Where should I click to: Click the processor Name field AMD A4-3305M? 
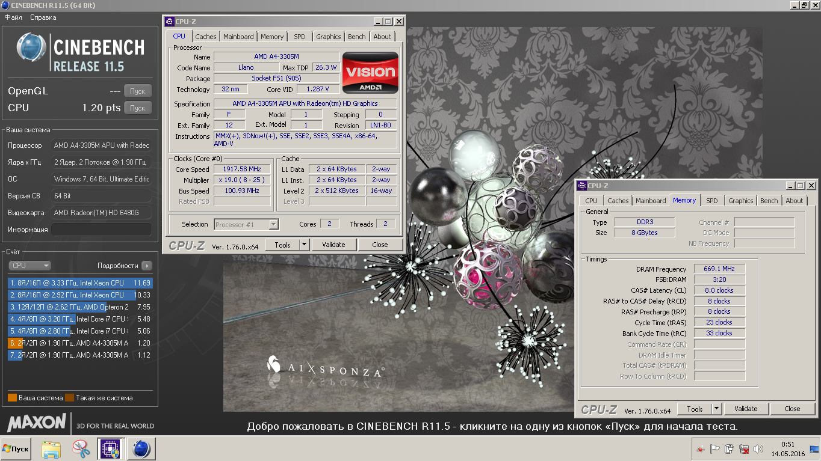(x=276, y=56)
